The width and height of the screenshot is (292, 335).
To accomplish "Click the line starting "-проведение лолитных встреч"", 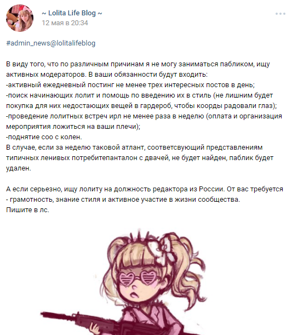I will 144,116.
